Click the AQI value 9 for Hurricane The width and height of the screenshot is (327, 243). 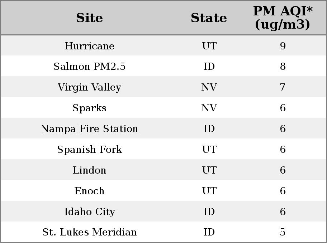click(x=283, y=45)
